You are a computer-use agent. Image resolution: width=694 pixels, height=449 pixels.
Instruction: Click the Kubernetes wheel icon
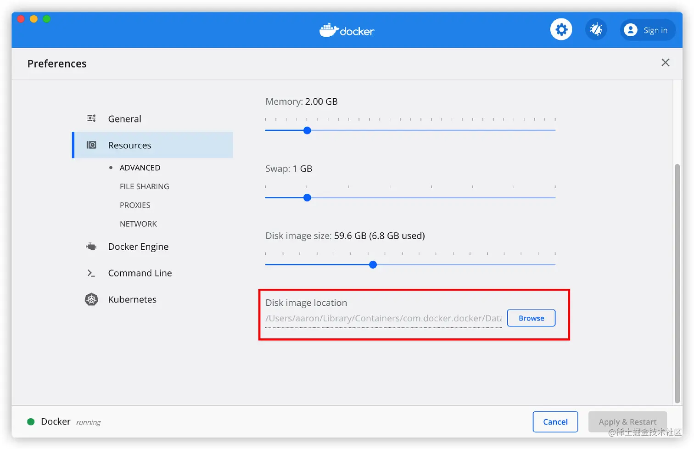[91, 299]
